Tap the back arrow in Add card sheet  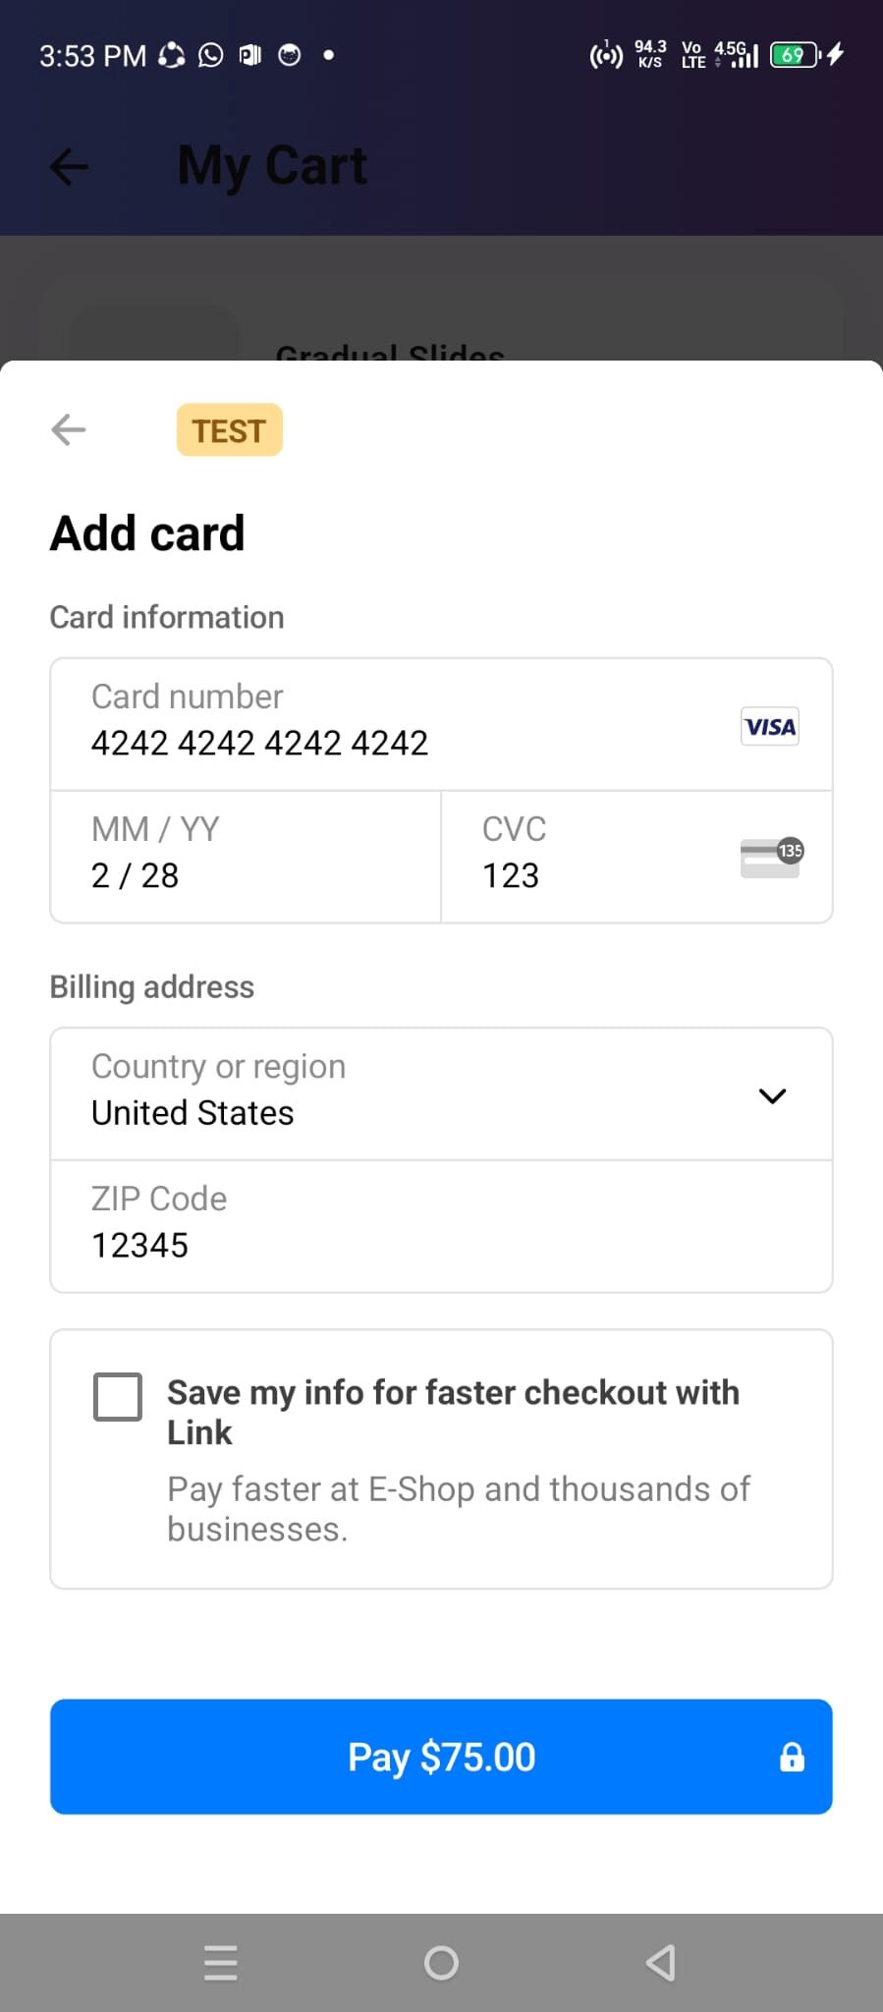(69, 429)
